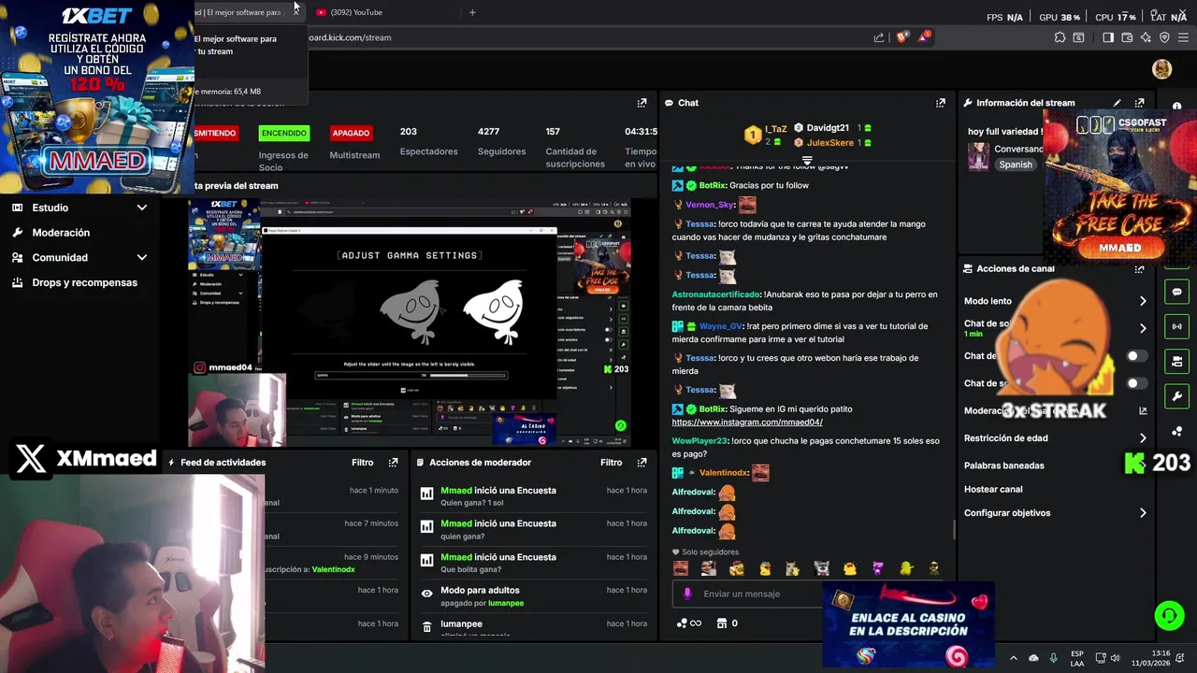Open Filtro in Acciones de moderador
Screen dimensions: 1197x673
(611, 463)
